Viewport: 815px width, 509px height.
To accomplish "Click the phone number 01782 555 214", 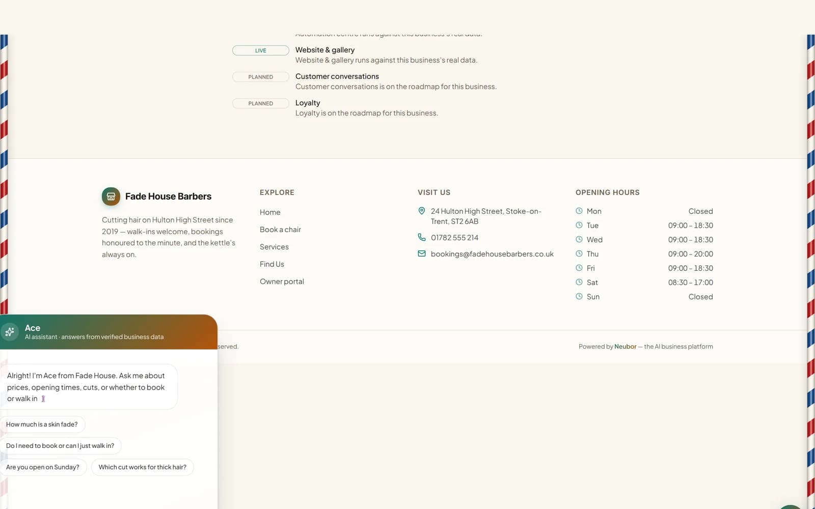I will point(454,238).
